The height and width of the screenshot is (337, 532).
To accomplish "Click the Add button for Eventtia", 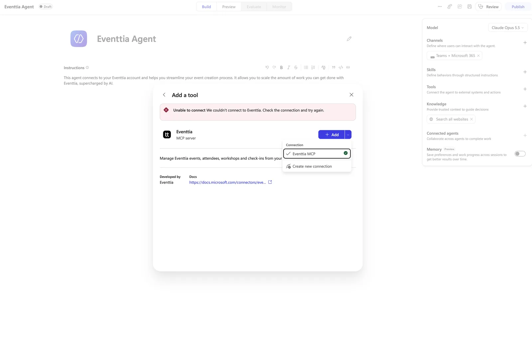I will pyautogui.click(x=332, y=135).
